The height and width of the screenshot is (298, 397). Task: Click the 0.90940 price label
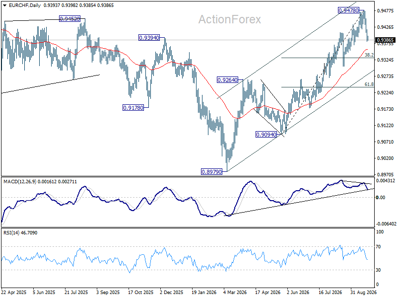pos(266,135)
